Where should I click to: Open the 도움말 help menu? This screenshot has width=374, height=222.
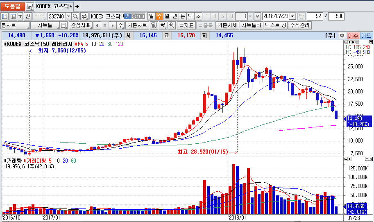tap(12, 7)
